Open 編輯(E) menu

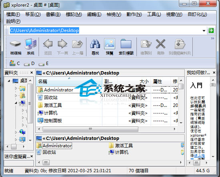click(x=94, y=14)
